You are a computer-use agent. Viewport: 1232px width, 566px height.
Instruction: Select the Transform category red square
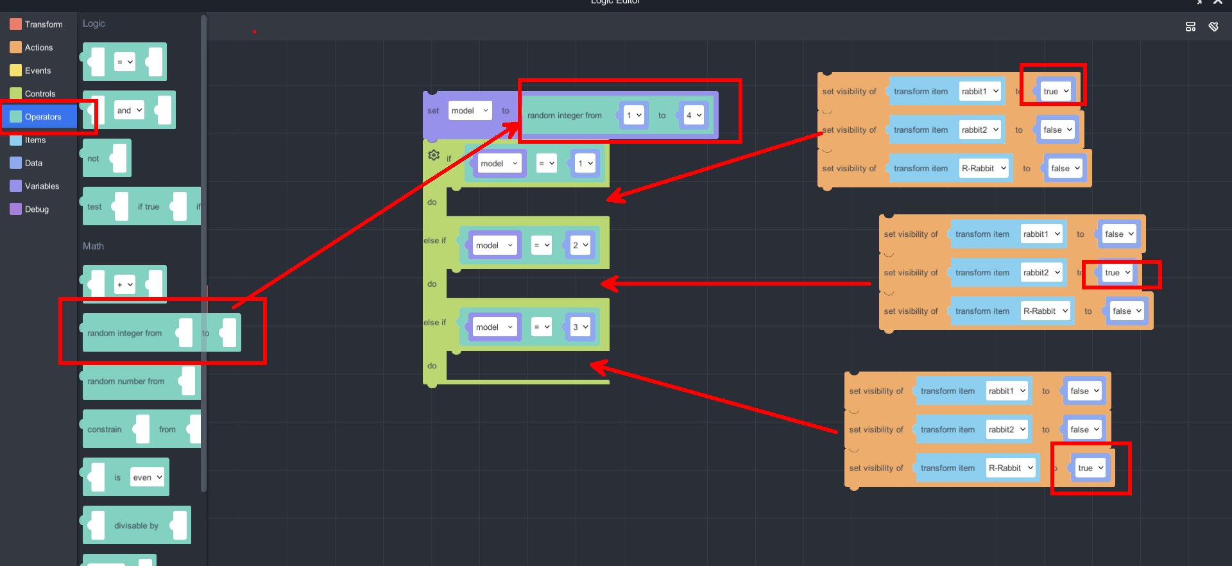tap(16, 24)
